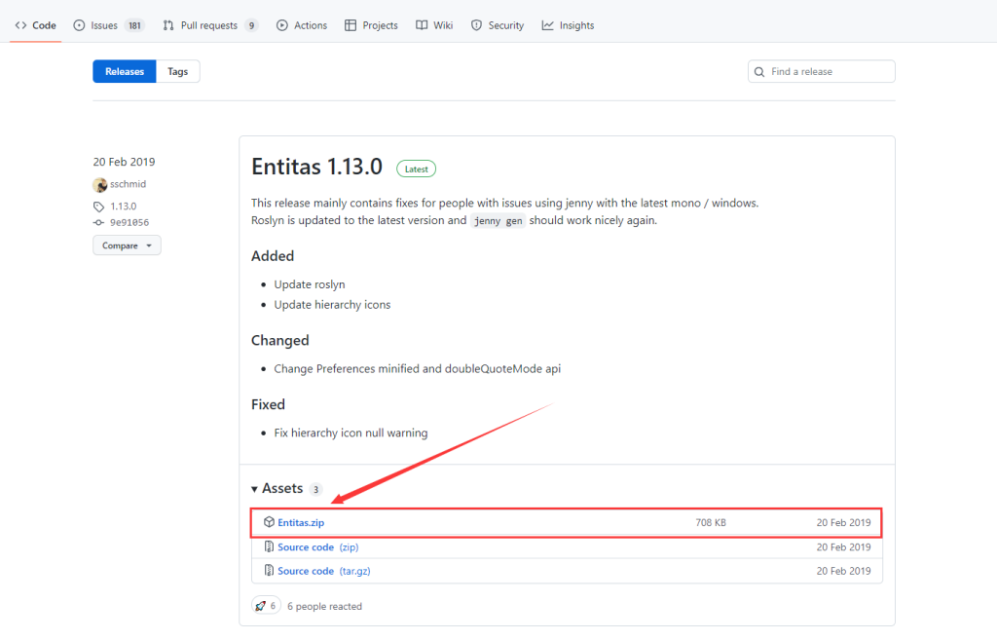Go to Pull requests tab
The height and width of the screenshot is (640, 997).
[x=210, y=25]
